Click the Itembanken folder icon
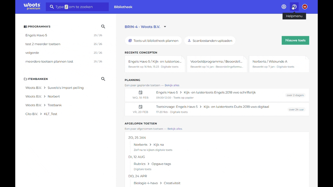This screenshot has width=333, height=187. point(25,79)
